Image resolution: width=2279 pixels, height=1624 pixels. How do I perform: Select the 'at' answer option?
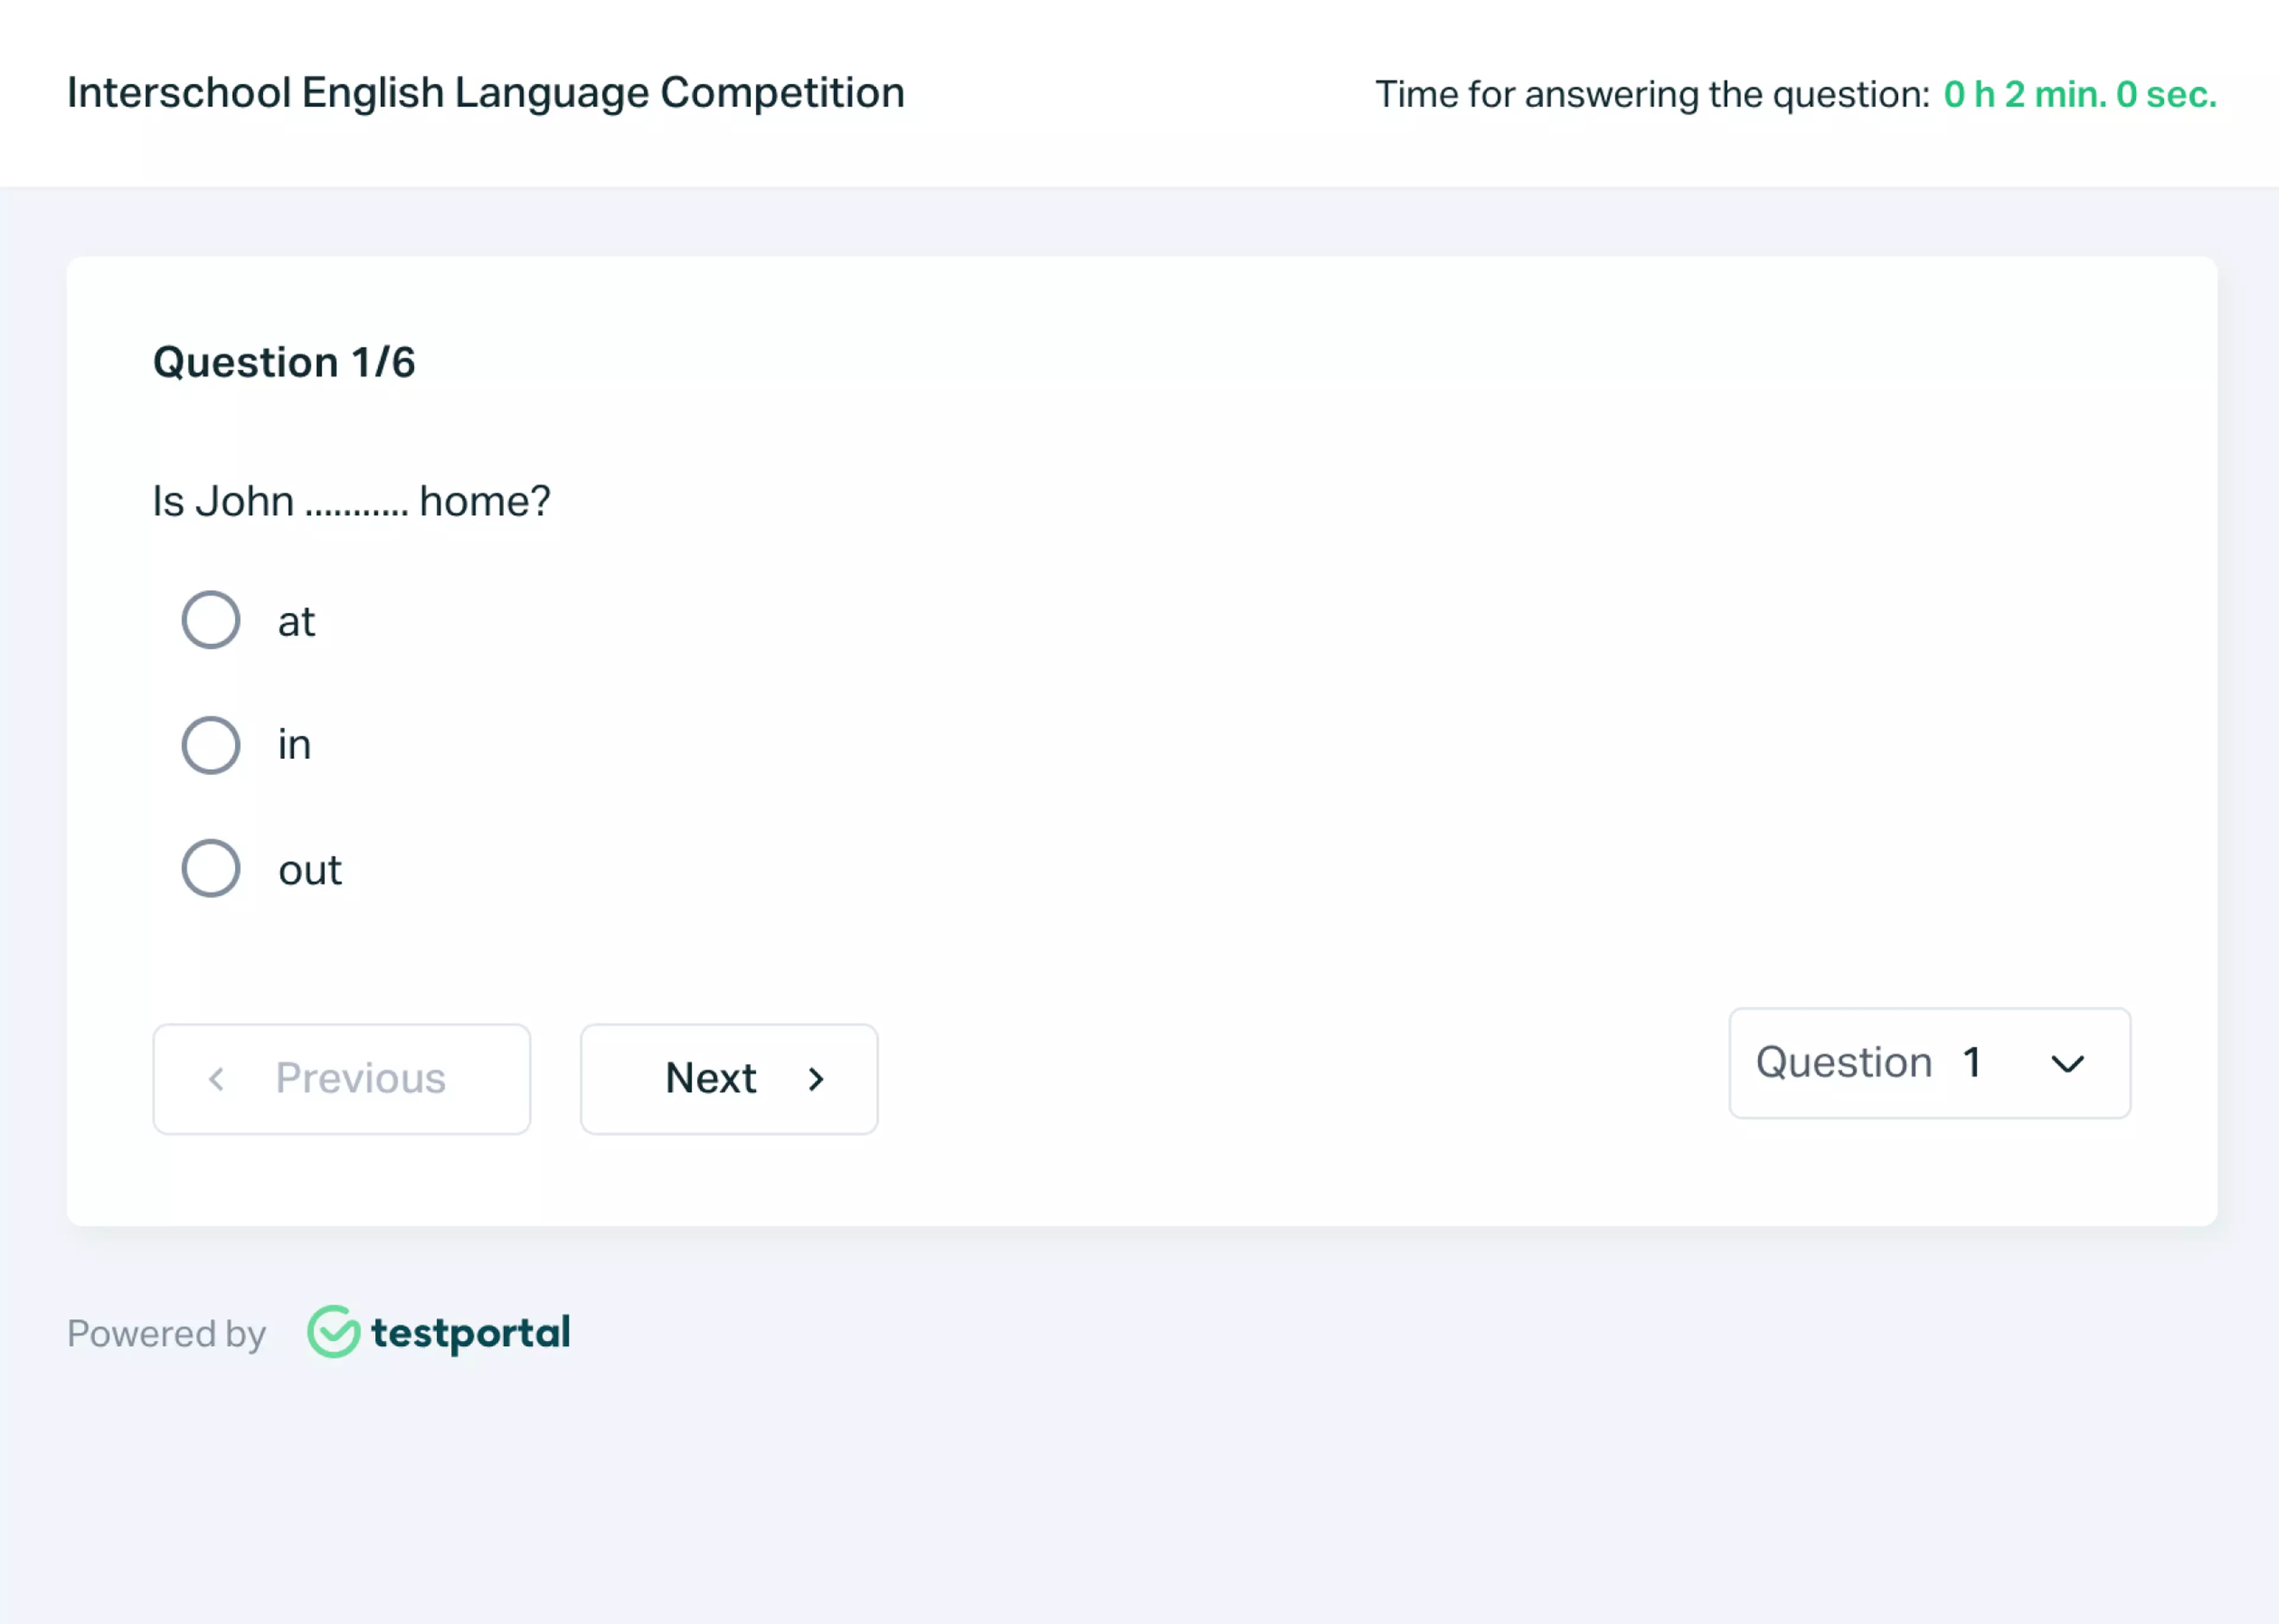(x=210, y=620)
